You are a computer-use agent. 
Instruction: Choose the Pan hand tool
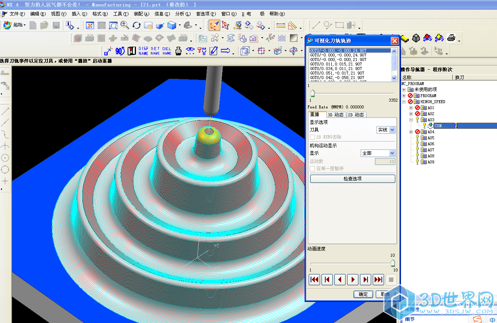pos(148,26)
